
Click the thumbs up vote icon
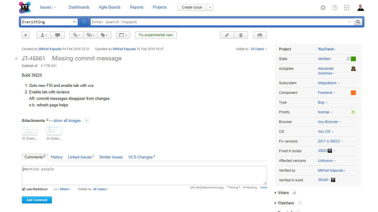pyautogui.click(x=294, y=193)
